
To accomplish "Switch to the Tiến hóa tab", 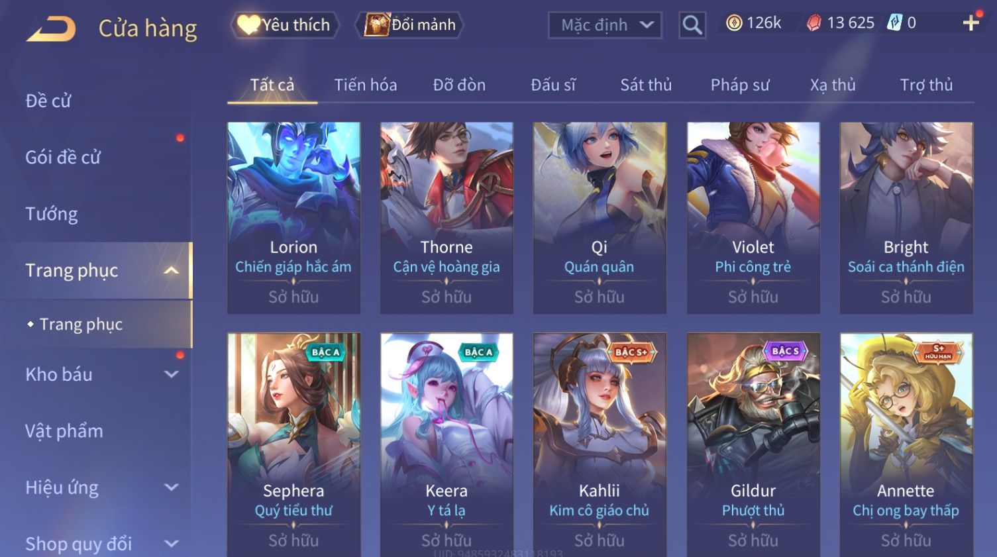I will 366,85.
